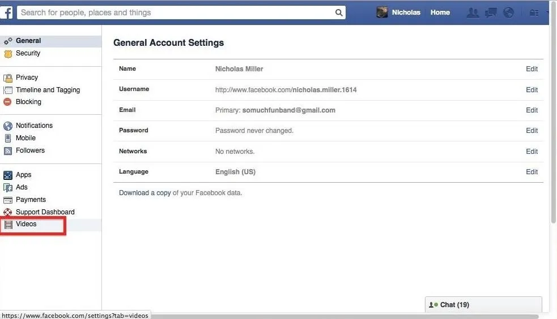Open Followers settings label
Screen dimensions: 557x319
30,150
